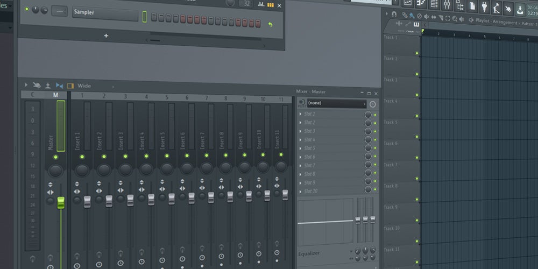Select the Playlist select marquee tool

[x=448, y=18]
